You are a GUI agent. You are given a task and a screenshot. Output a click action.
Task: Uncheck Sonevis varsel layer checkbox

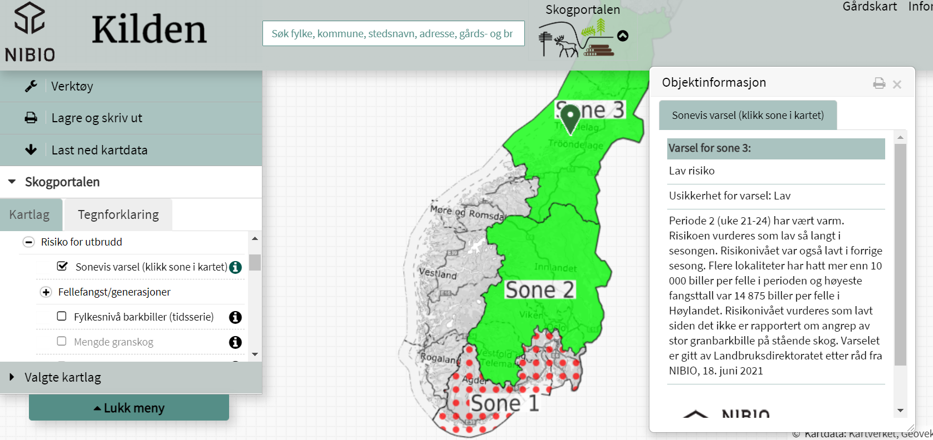(62, 266)
